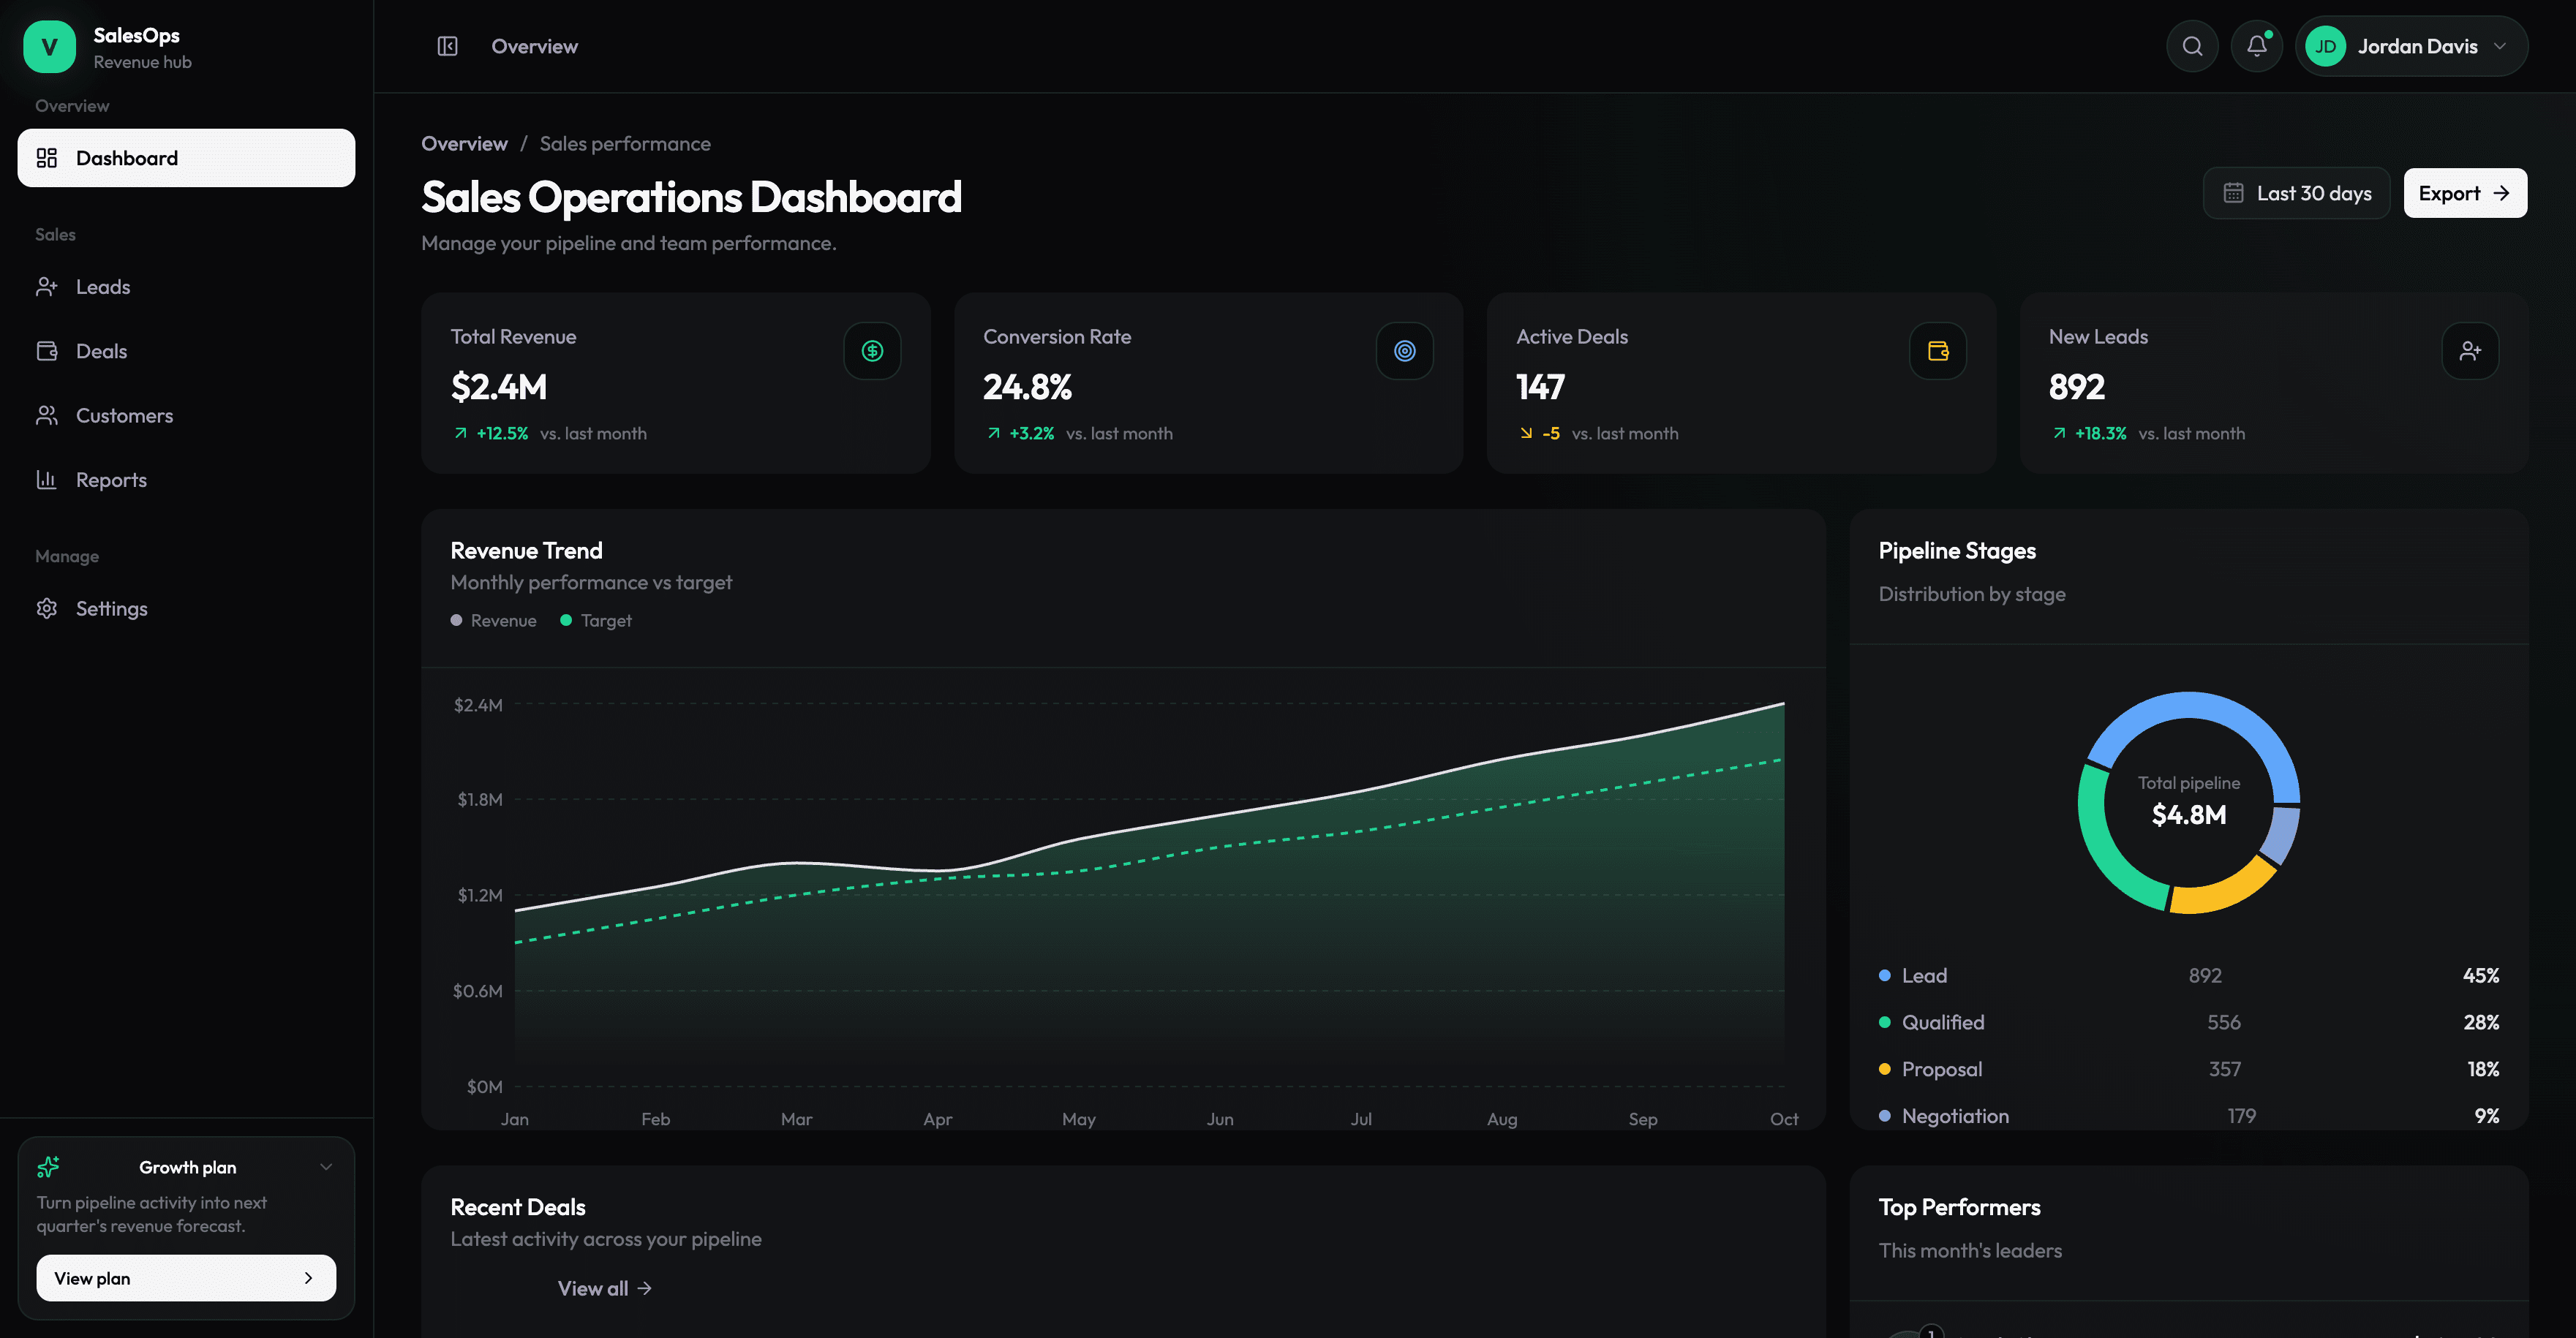Select the Qualified row in Pipeline Stages
2576x1338 pixels.
coord(2189,1022)
